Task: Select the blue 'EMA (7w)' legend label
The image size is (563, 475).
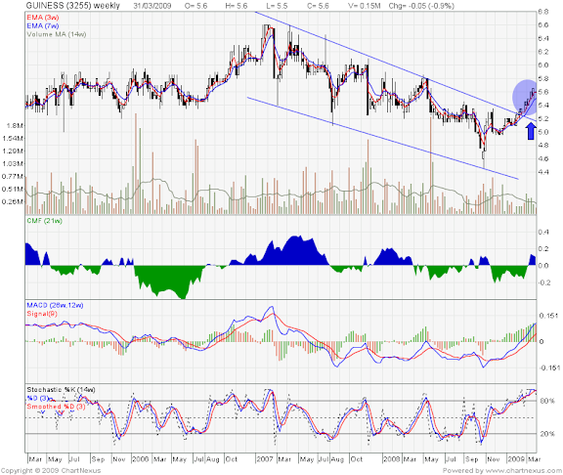Action: (x=43, y=25)
